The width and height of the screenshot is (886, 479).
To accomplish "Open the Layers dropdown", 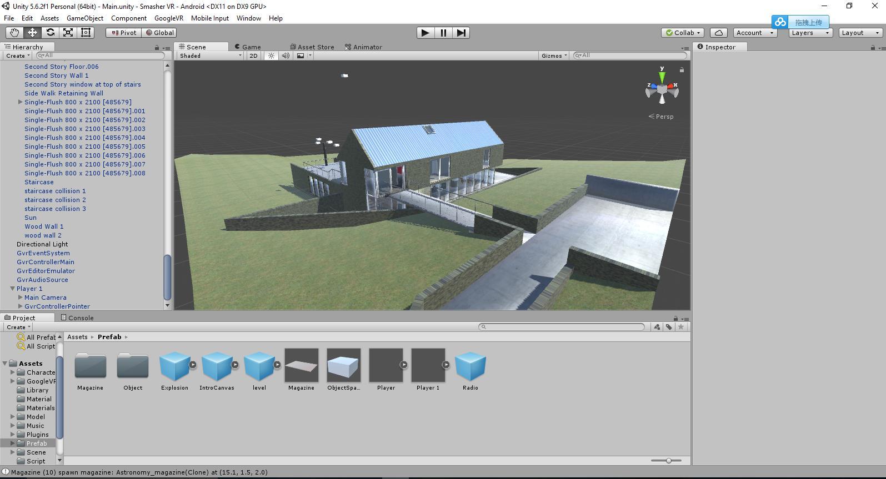I will (x=809, y=33).
